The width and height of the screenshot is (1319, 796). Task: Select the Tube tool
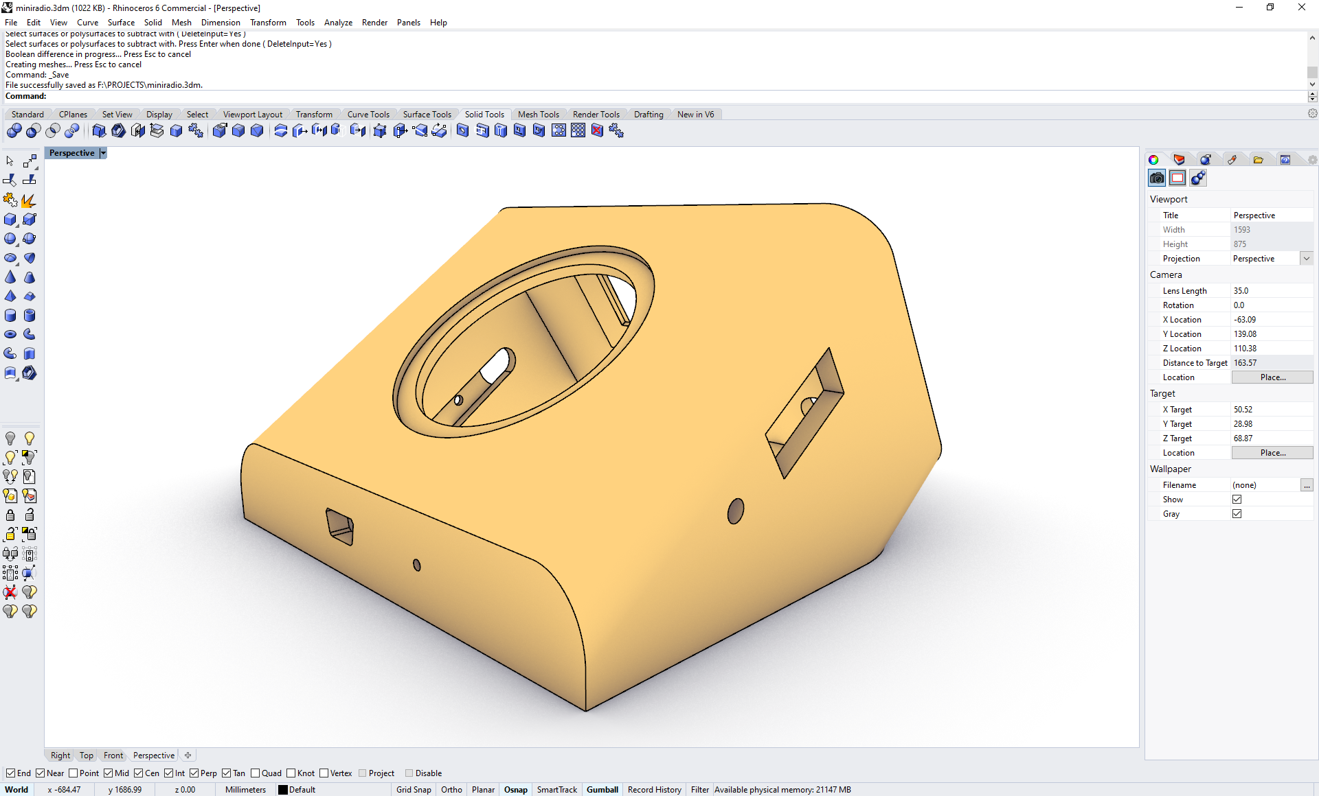30,316
